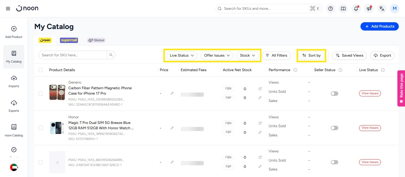Open the announcements megaphone icon

[369, 9]
